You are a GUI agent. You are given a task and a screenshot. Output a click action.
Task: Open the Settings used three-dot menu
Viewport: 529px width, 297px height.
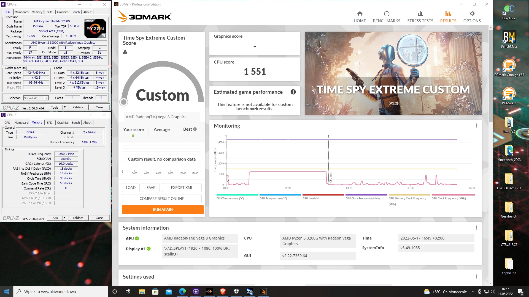(476, 277)
